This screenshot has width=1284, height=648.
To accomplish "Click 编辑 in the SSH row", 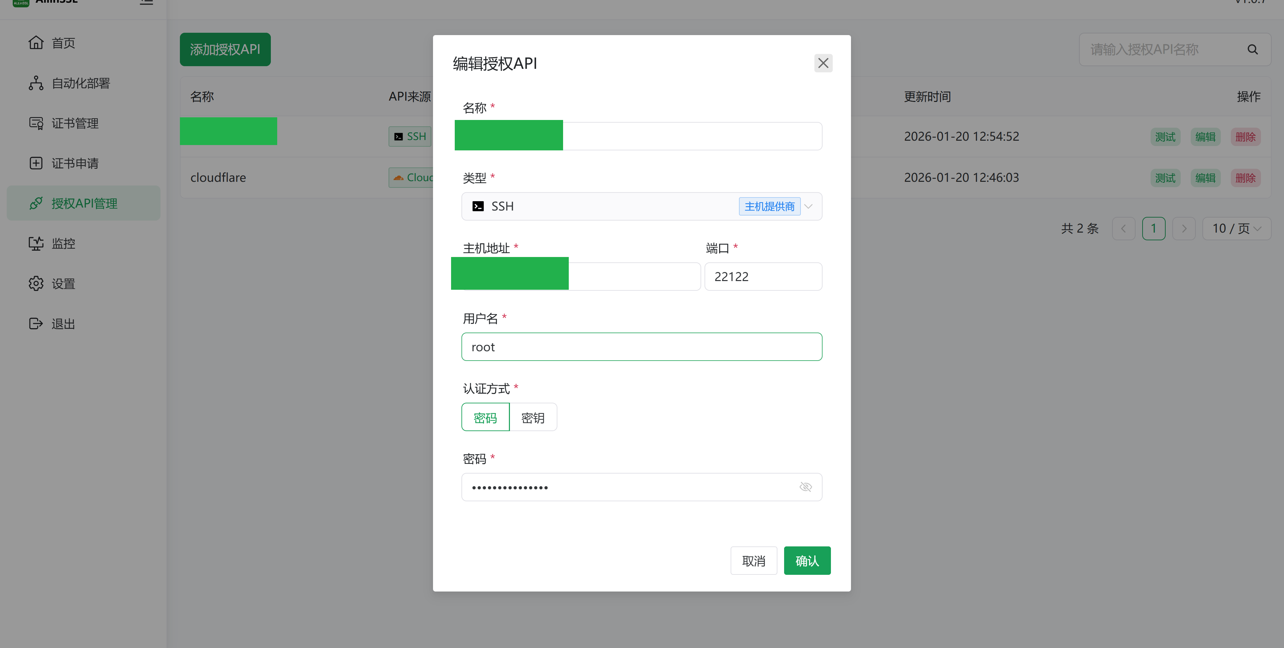I will tap(1205, 136).
